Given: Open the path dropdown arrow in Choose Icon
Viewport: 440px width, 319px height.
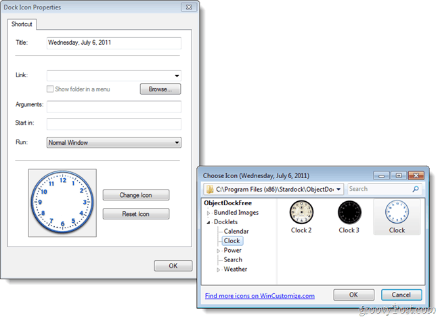Looking at the screenshot, I should click(x=338, y=189).
